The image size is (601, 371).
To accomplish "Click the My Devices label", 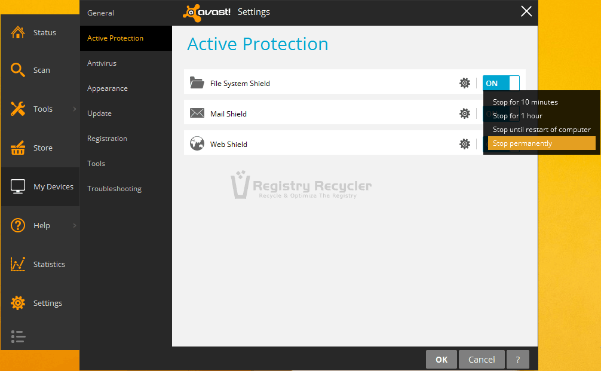I will tap(53, 186).
